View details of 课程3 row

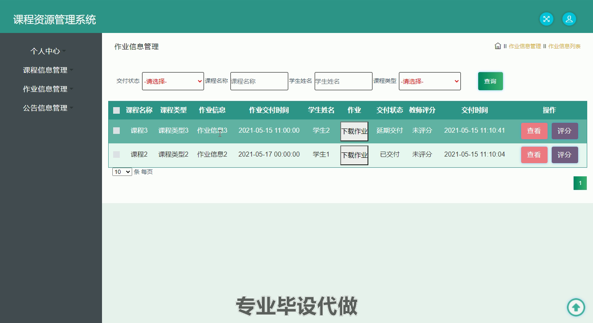[534, 131]
